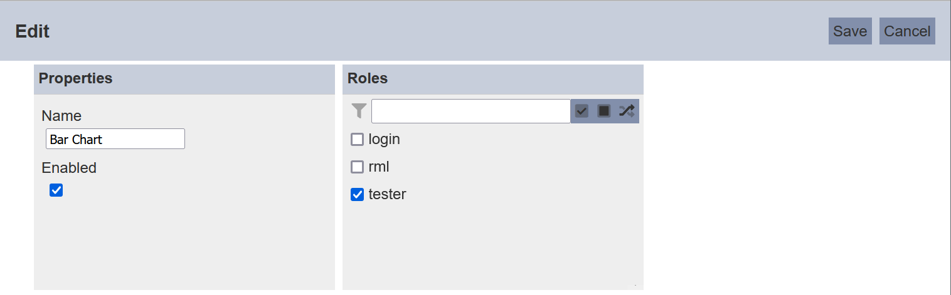Deselect all roles using the square icon
951x295 pixels.
point(604,111)
